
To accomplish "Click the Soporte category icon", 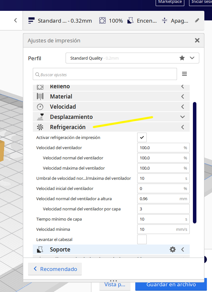I will [x=40, y=249].
